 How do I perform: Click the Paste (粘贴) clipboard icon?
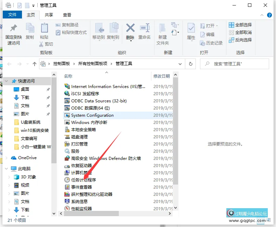(44, 29)
